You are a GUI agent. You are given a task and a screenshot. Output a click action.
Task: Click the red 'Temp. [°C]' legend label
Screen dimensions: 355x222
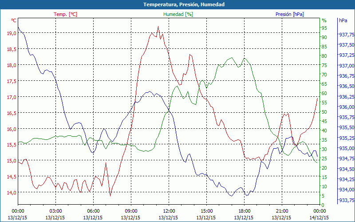coord(65,14)
